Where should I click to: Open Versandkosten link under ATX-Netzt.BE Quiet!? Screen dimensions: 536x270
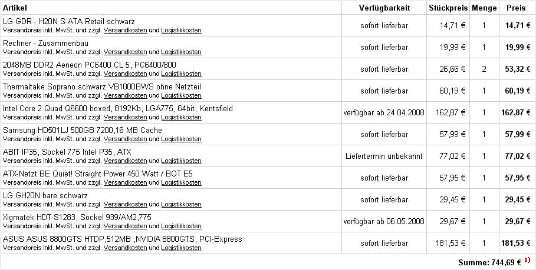pos(126,183)
